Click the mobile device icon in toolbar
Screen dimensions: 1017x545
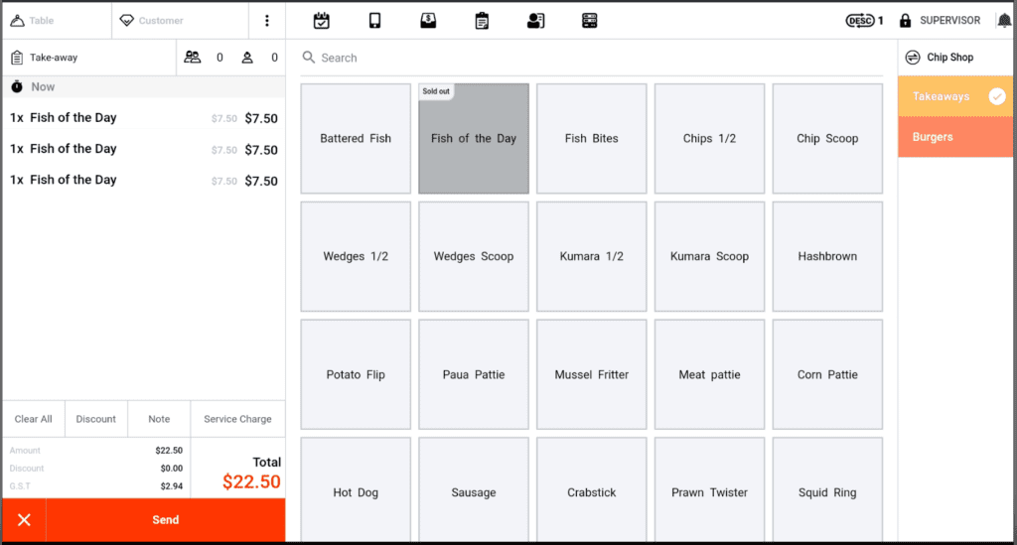[374, 21]
